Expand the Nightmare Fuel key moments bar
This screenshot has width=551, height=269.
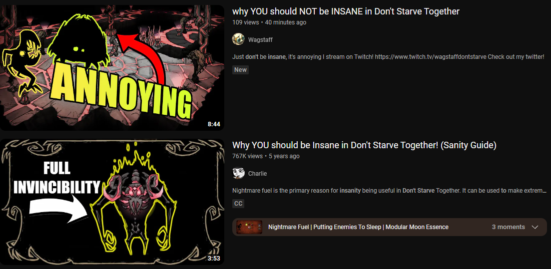(389, 227)
